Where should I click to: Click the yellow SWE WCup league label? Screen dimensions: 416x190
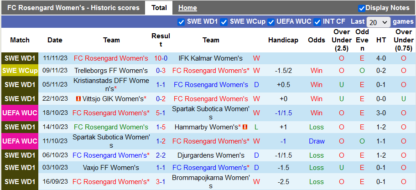20,71
